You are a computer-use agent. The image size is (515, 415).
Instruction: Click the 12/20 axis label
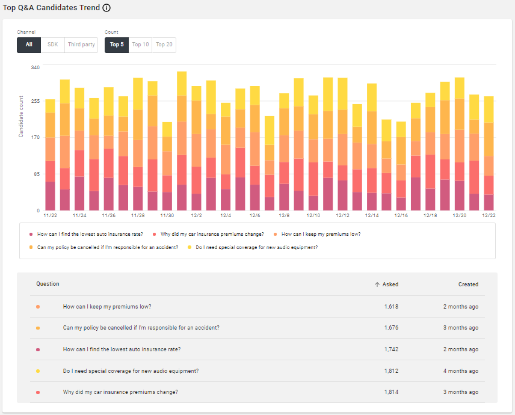[x=459, y=215]
